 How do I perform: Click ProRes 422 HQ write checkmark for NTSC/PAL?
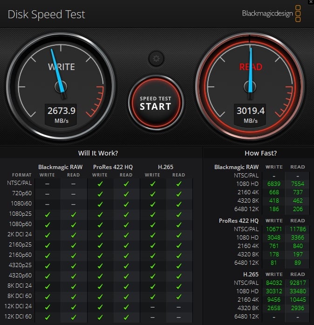click(x=100, y=184)
